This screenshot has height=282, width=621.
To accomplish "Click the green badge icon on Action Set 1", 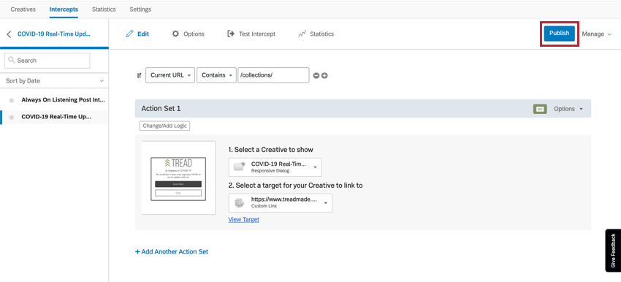I will click(540, 109).
